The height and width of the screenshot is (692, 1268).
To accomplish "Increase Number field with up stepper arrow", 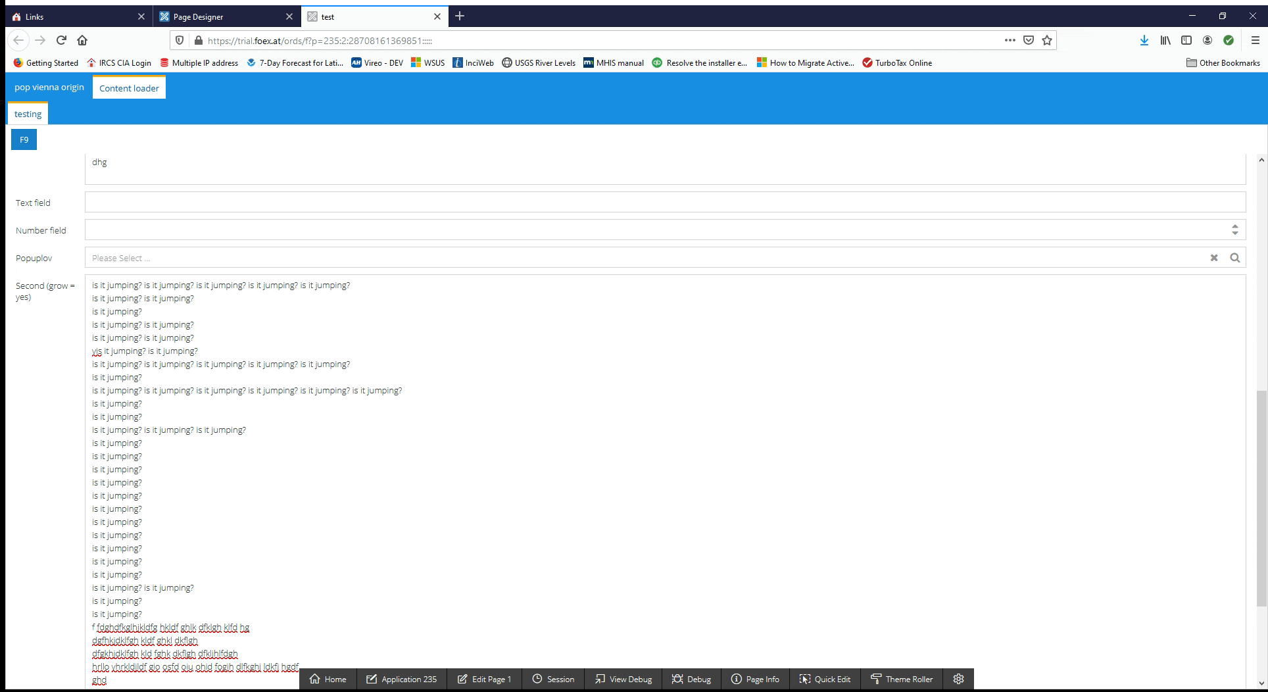I will click(1234, 226).
